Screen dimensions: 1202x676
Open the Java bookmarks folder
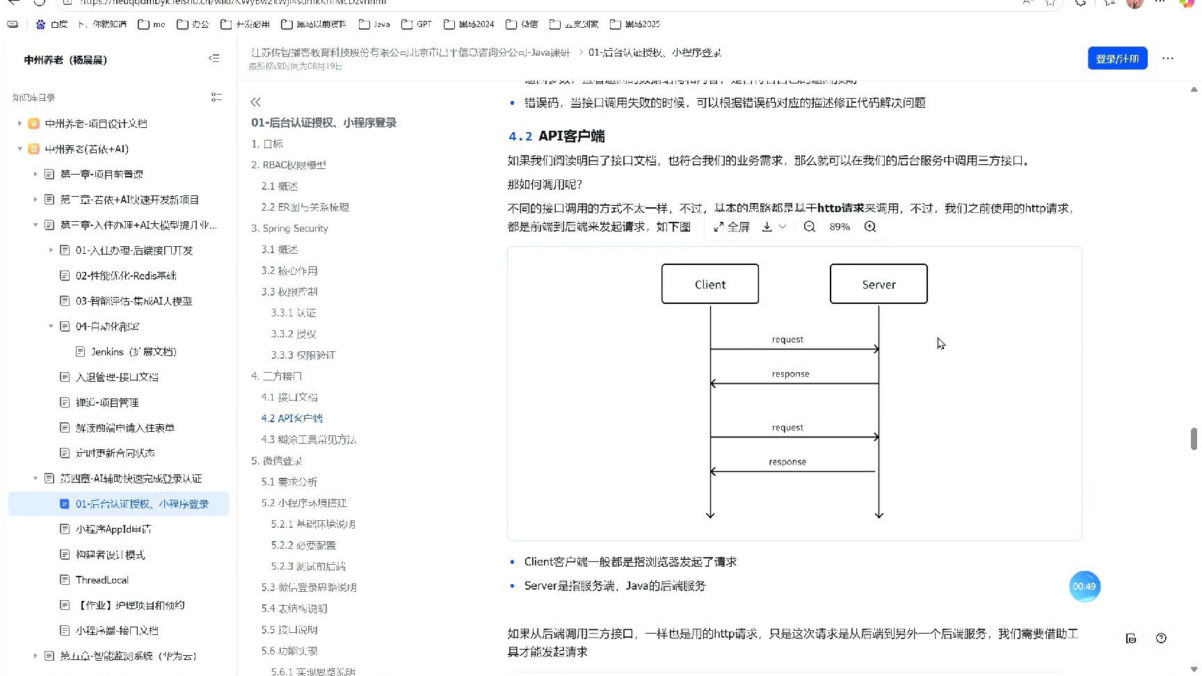point(374,24)
